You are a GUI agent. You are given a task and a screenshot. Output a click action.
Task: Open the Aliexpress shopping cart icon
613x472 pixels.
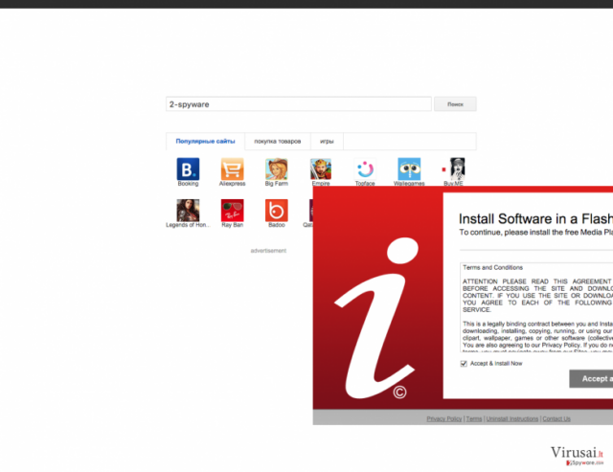pos(232,169)
